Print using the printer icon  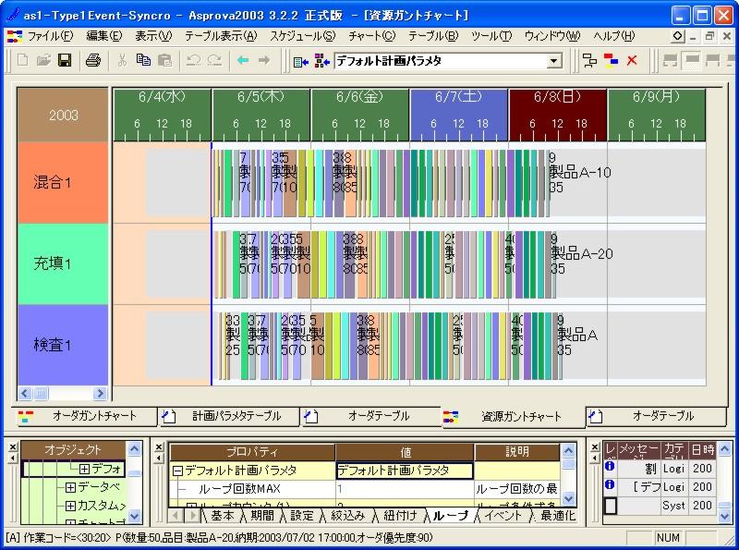coord(93,60)
